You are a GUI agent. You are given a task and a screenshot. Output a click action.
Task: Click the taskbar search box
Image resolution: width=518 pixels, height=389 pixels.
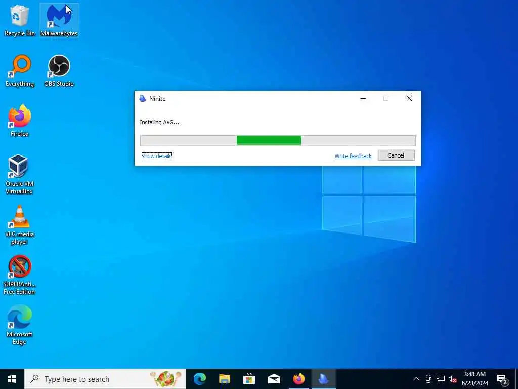[105, 379]
